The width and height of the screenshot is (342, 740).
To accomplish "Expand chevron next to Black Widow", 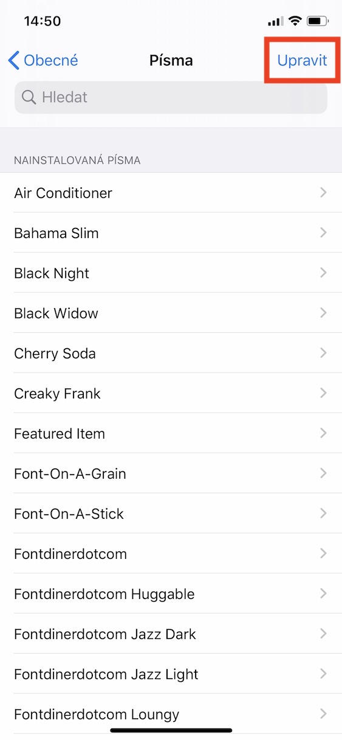I will (x=323, y=313).
